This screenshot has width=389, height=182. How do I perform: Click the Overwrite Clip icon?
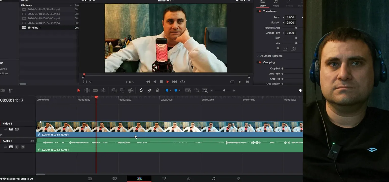122,90
